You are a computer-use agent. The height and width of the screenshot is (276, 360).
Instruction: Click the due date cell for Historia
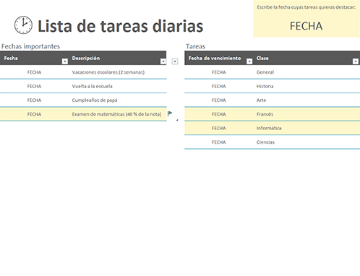(x=219, y=86)
